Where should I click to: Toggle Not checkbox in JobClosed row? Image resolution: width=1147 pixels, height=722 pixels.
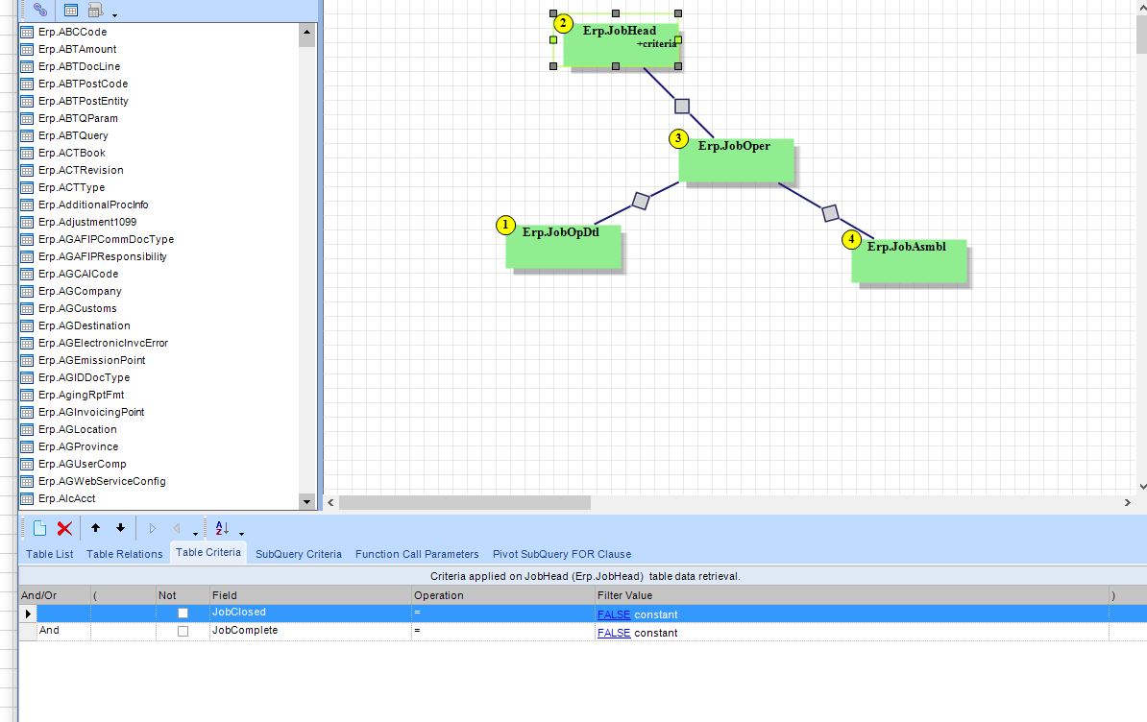point(183,614)
